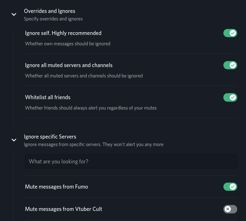Switch off Whitelist all friends toggle

click(x=230, y=97)
